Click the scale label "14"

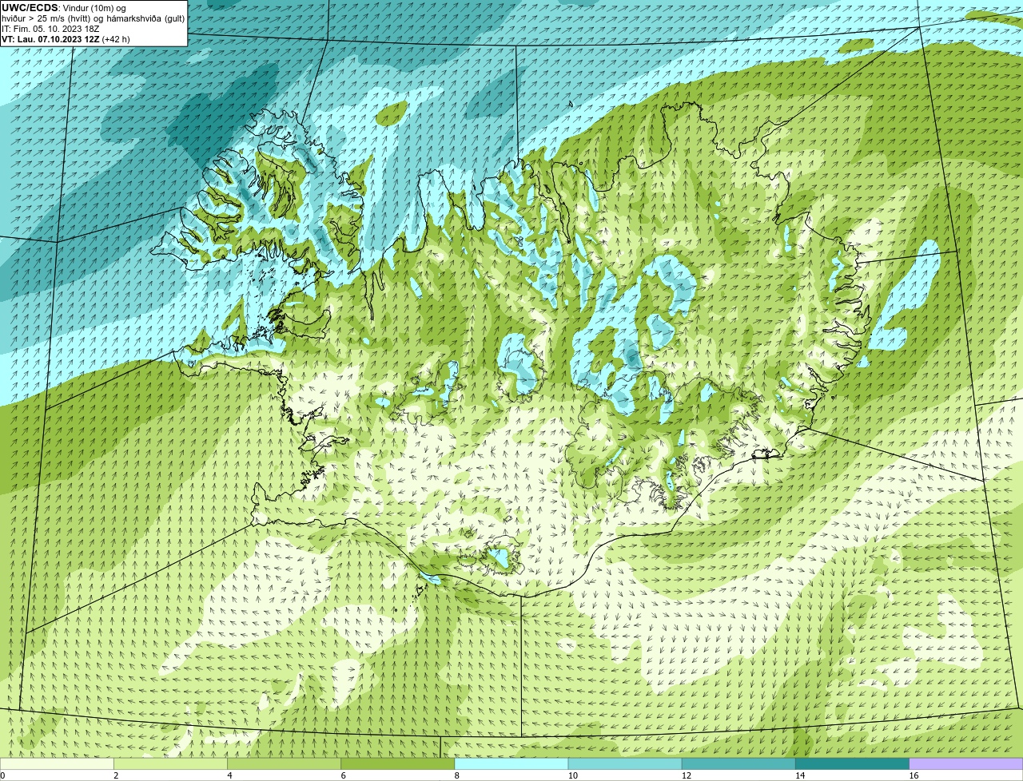coord(800,775)
